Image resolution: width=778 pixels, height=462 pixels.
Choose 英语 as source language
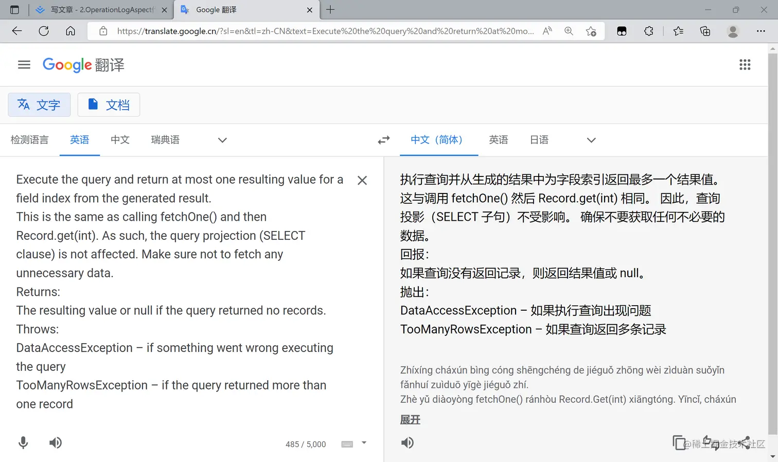pos(80,140)
